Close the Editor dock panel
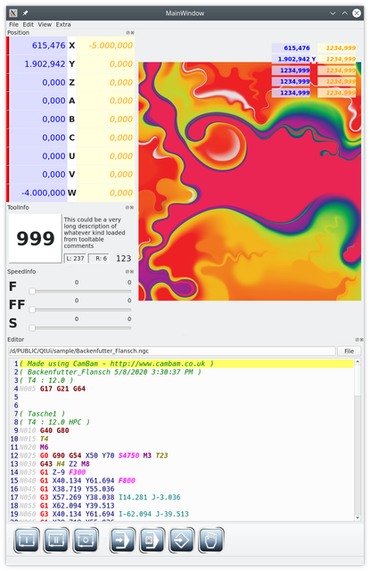The height and width of the screenshot is (571, 370). 361,339
